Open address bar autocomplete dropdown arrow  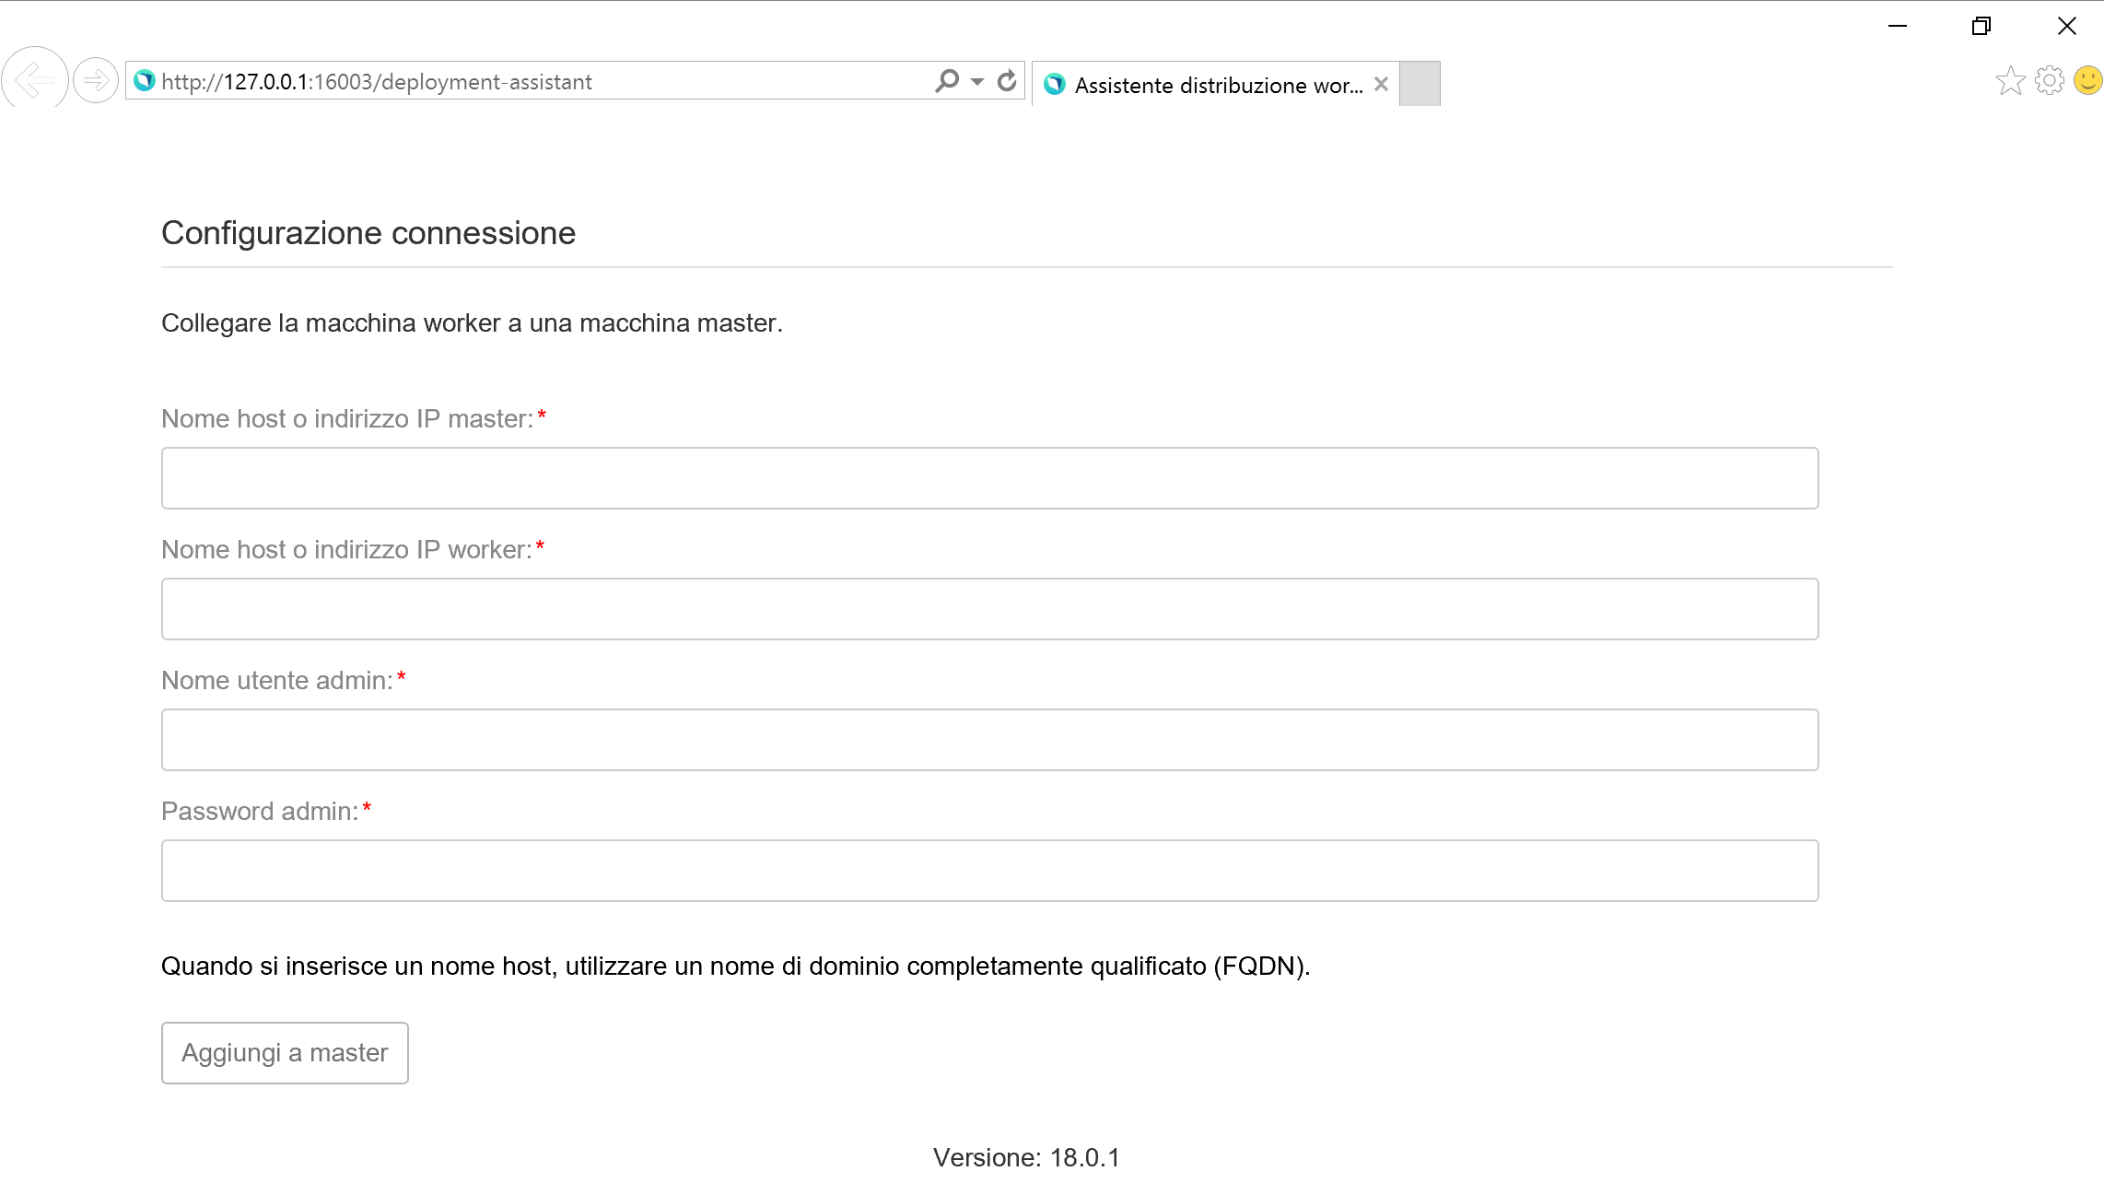tap(977, 82)
